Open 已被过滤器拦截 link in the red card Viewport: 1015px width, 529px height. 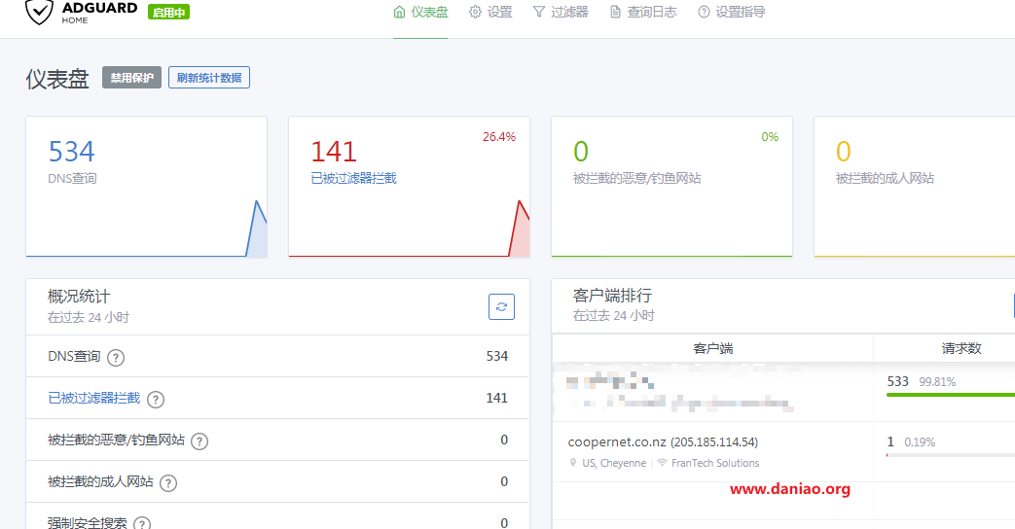353,179
